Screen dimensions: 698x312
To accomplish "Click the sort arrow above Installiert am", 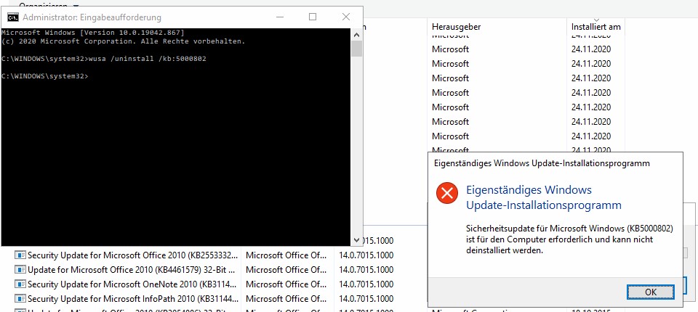I will tap(596, 20).
